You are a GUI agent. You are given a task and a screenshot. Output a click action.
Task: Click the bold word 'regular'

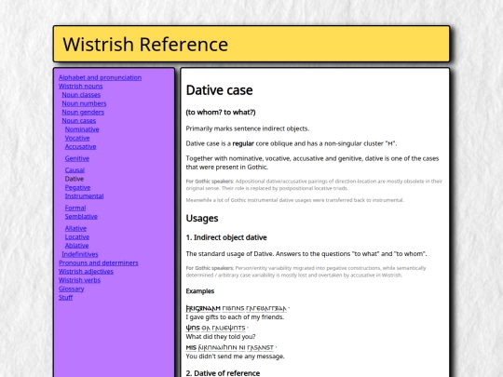click(243, 143)
